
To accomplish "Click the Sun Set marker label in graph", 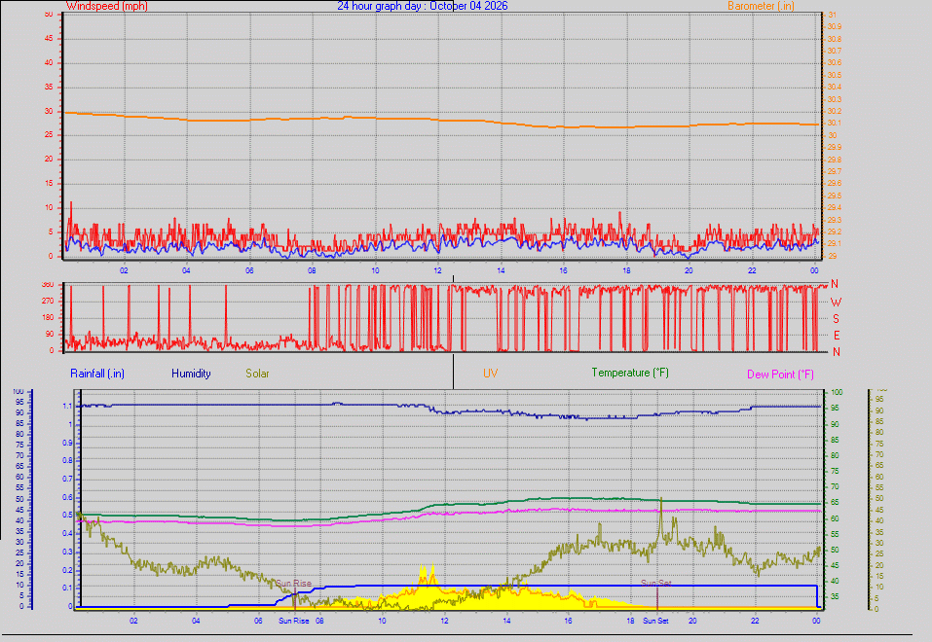I will (656, 584).
